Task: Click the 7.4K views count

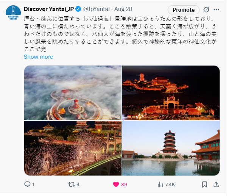Action: pos(170,185)
